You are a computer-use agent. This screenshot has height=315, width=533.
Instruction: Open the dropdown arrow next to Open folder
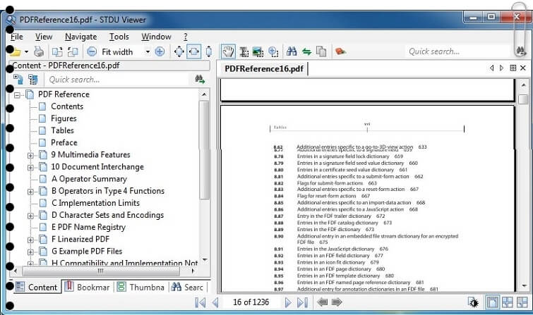[26, 52]
